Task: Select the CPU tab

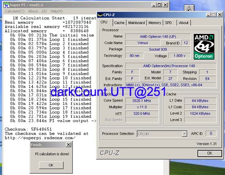Action: pos(104,22)
